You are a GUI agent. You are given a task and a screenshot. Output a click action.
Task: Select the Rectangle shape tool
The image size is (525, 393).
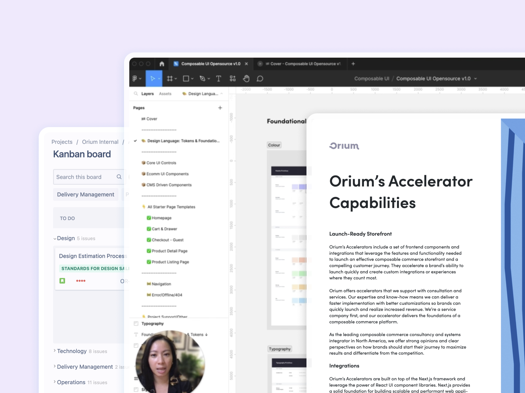(x=186, y=79)
